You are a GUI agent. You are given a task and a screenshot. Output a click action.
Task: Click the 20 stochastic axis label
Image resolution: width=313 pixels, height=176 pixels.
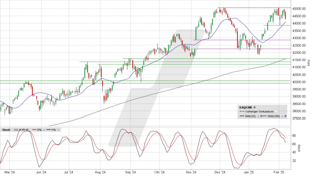click(x=294, y=161)
